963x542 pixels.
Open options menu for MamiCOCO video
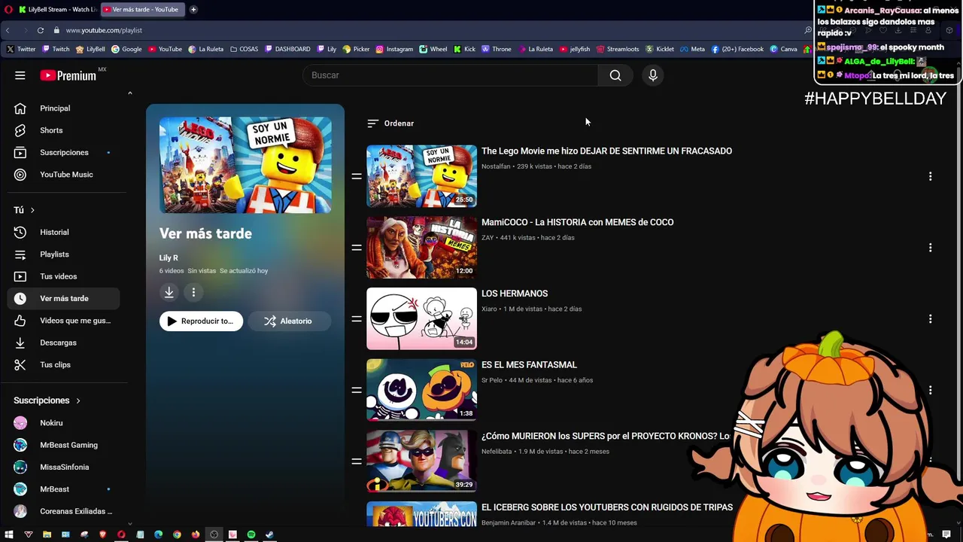(930, 248)
